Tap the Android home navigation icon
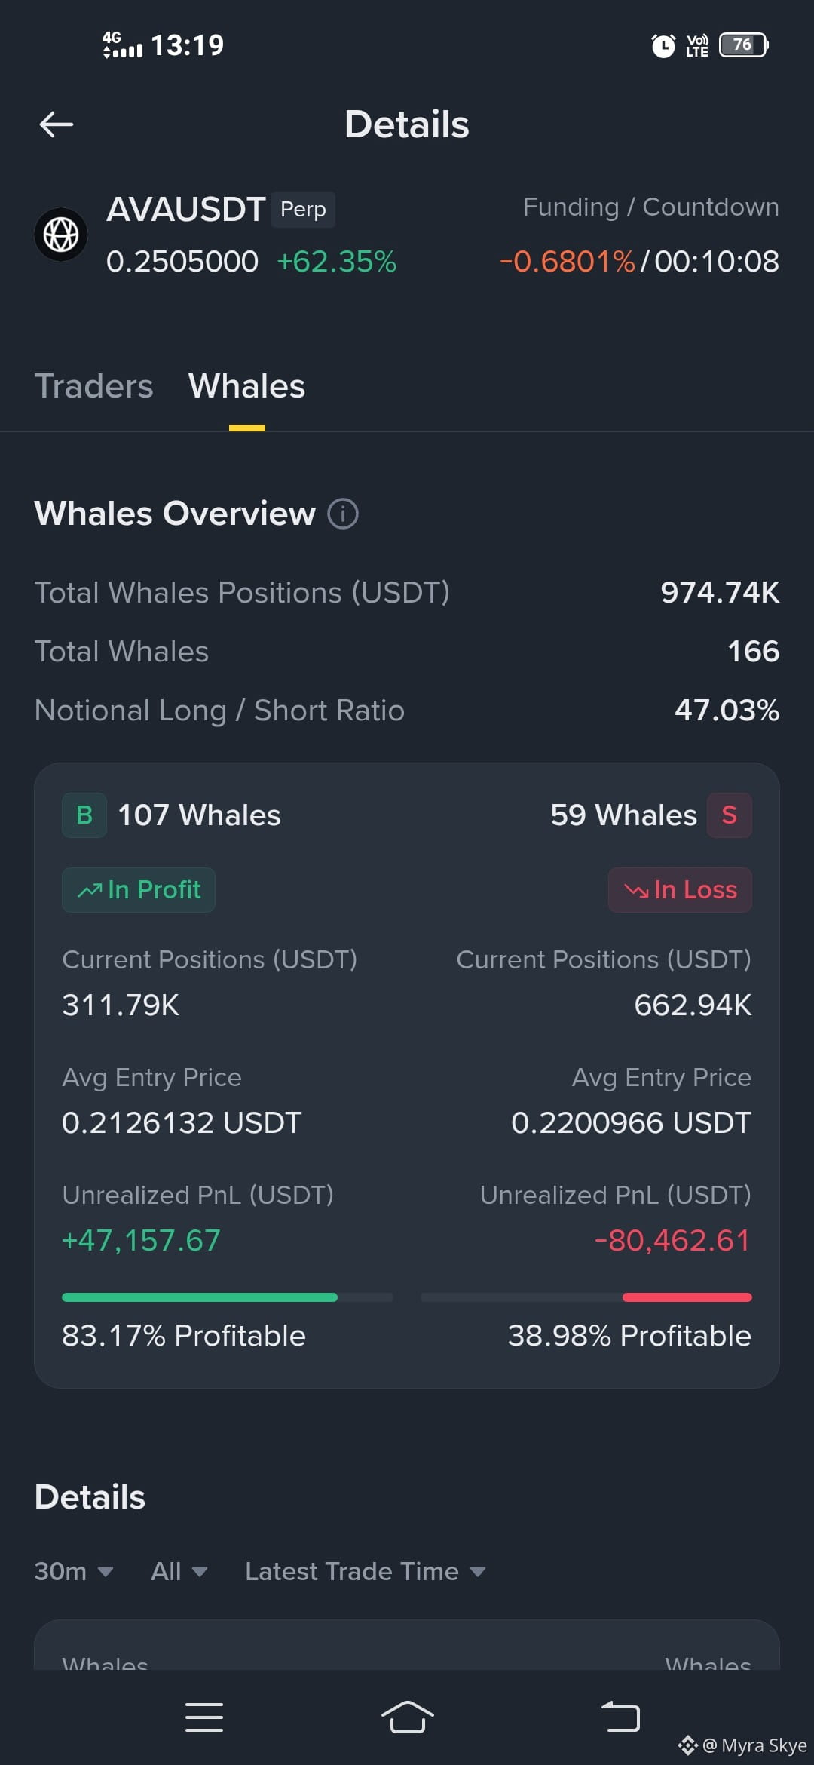 [x=407, y=1717]
